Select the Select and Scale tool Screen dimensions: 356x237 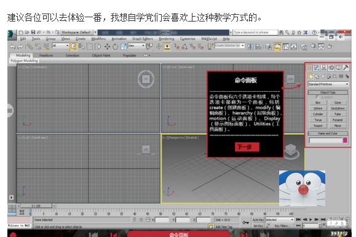124,47
